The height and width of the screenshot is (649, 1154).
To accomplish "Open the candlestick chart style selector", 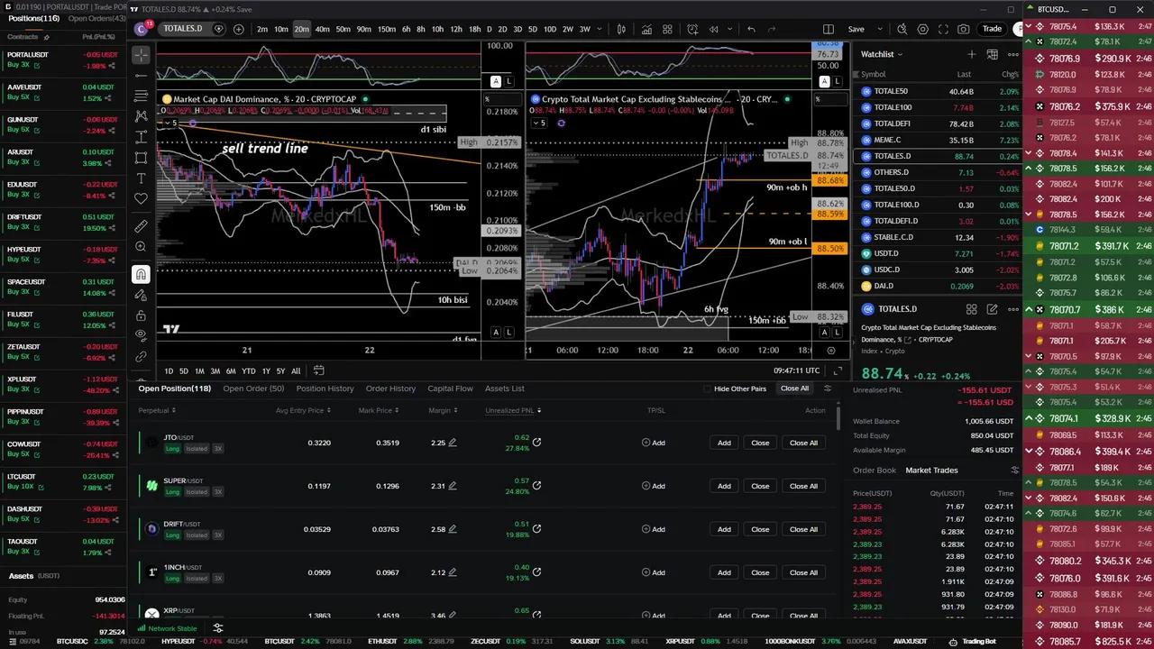I will 620,29.
